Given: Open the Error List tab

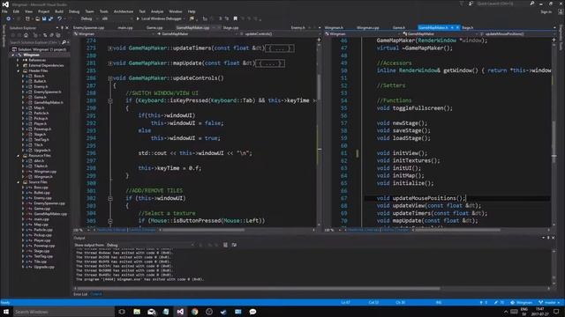Looking at the screenshot, I should [80, 294].
